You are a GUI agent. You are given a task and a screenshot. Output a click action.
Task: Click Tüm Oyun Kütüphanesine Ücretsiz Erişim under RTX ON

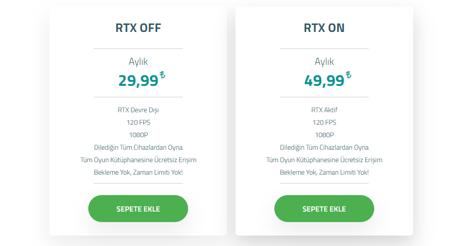pos(324,160)
